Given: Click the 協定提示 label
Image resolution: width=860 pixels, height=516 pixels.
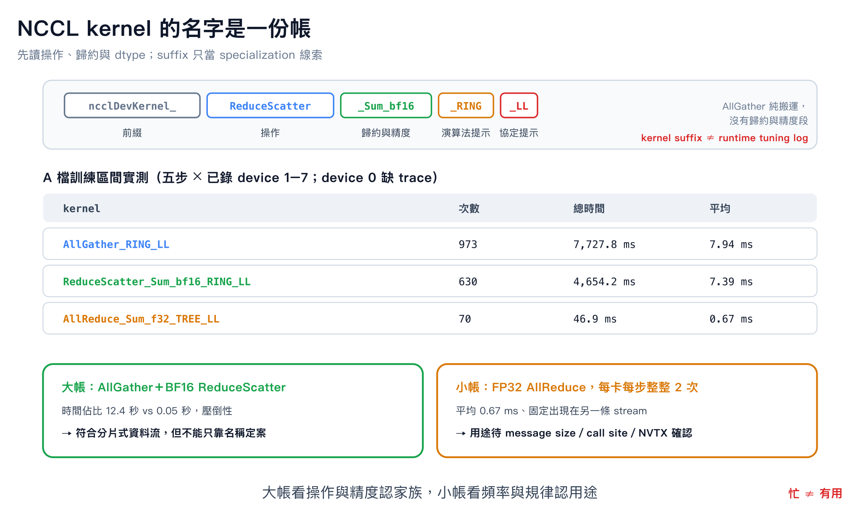Looking at the screenshot, I should coord(519,133).
